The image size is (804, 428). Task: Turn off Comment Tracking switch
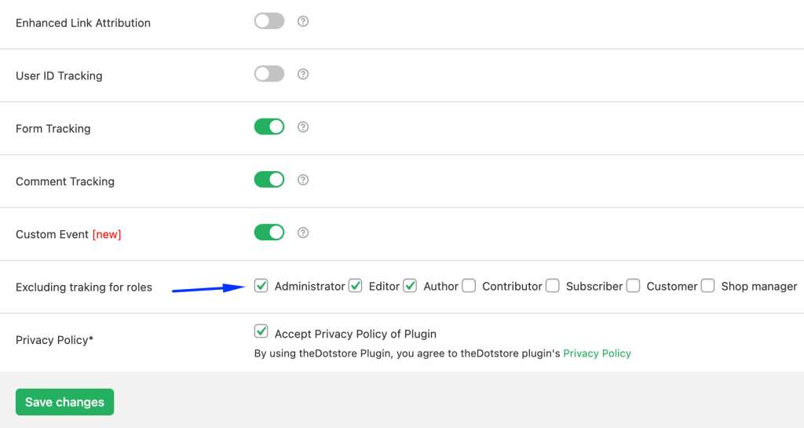pyautogui.click(x=269, y=179)
